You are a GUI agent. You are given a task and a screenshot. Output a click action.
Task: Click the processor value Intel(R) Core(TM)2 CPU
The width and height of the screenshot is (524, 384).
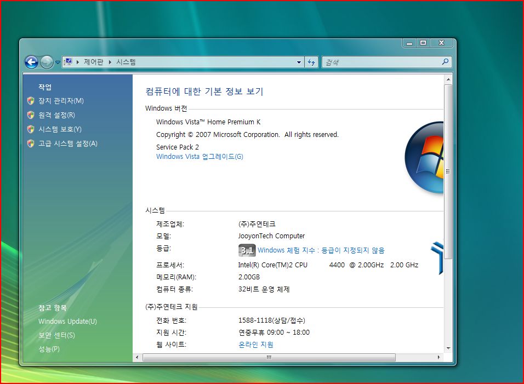[273, 265]
